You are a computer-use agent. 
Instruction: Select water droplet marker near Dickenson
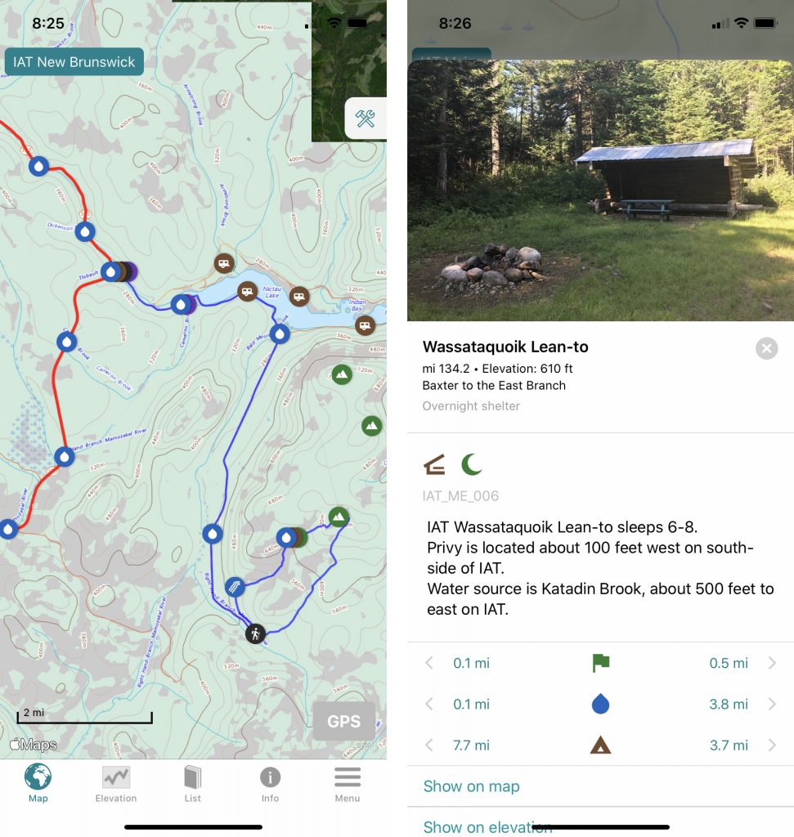85,231
